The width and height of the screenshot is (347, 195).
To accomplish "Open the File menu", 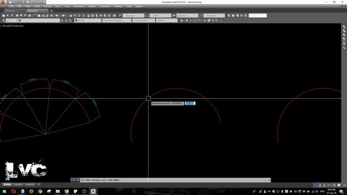I will pyautogui.click(x=11, y=6).
